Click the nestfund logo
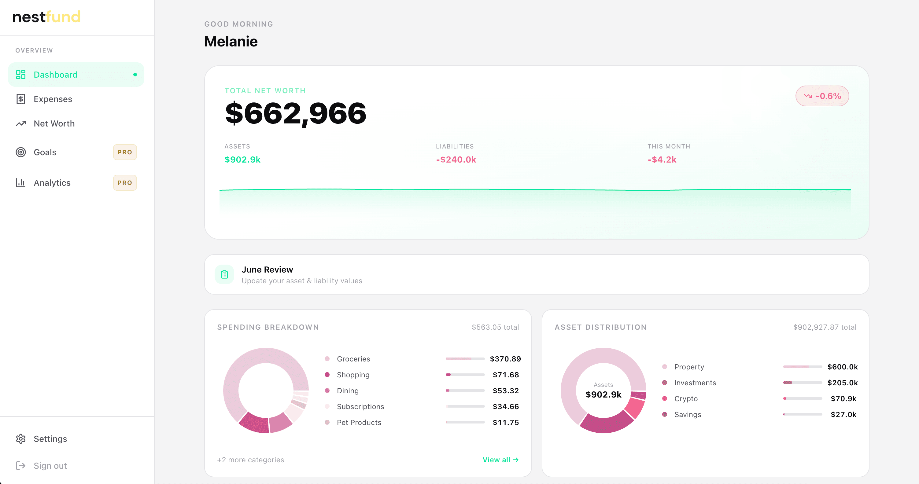 pyautogui.click(x=46, y=17)
